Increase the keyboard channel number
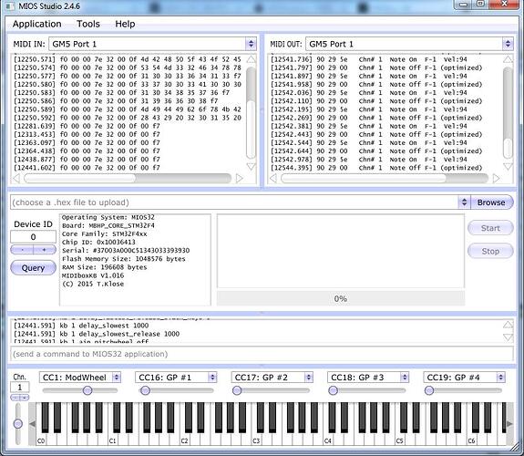This screenshot has height=456, width=524. [25, 398]
